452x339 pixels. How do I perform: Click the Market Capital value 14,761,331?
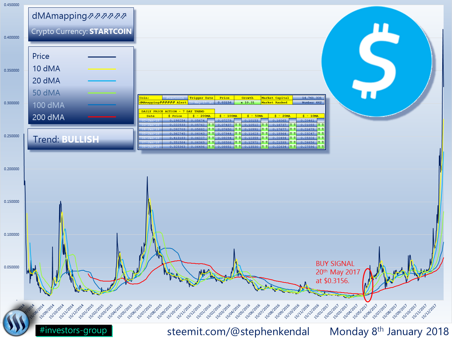click(x=308, y=98)
